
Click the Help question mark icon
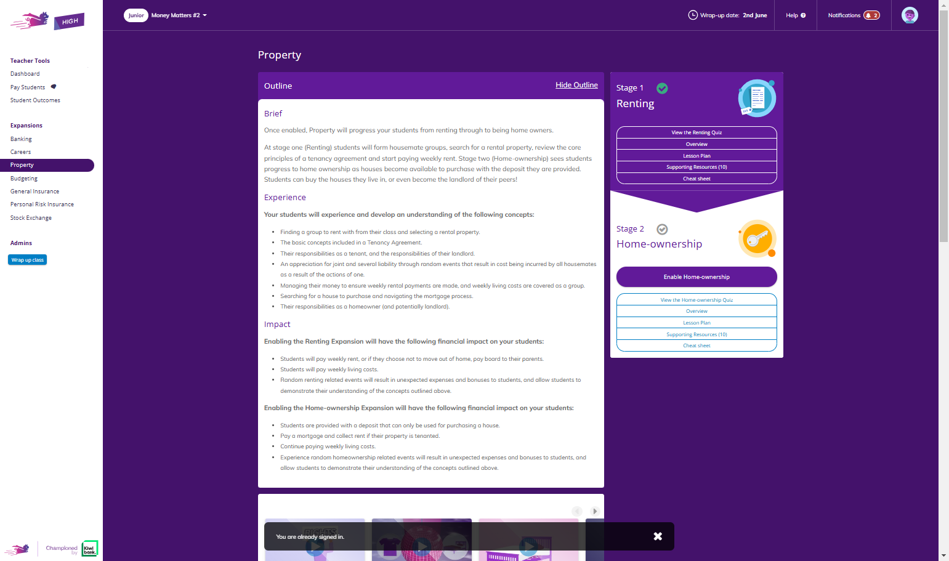point(803,15)
